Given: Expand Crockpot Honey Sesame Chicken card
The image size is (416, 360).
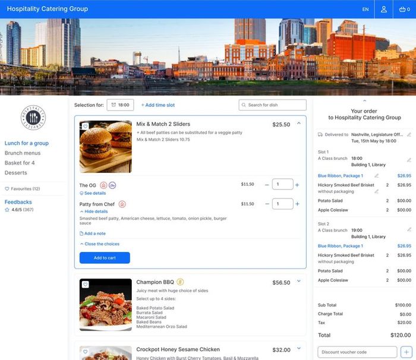Looking at the screenshot, I should [299, 348].
